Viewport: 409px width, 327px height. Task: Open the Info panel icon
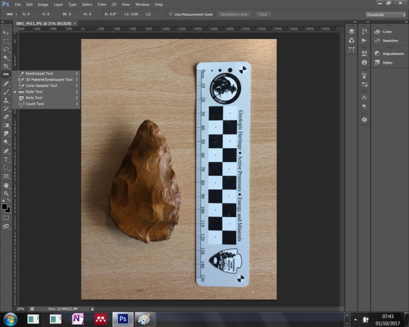(x=364, y=63)
